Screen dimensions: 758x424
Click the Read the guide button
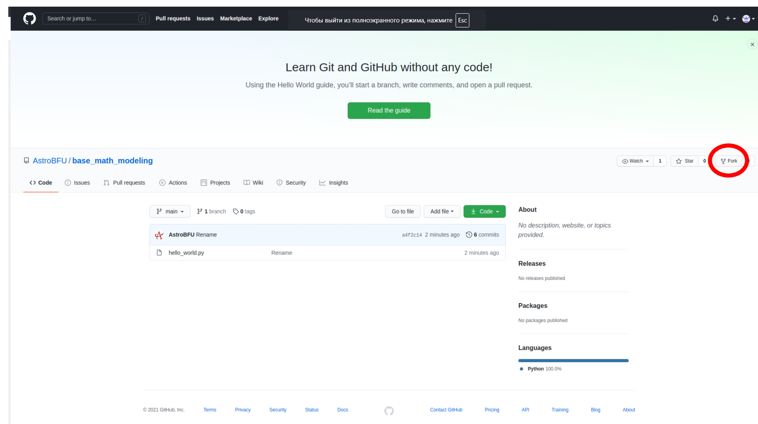(389, 110)
